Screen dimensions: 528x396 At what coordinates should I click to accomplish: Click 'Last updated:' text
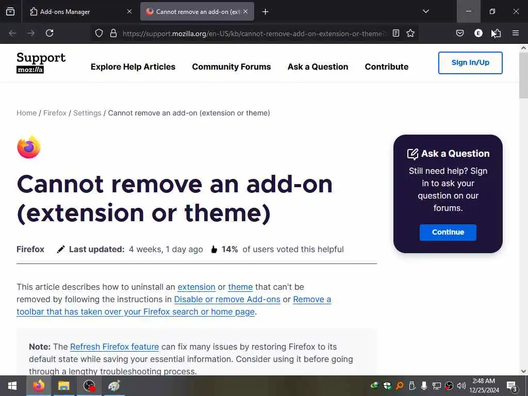(x=96, y=250)
